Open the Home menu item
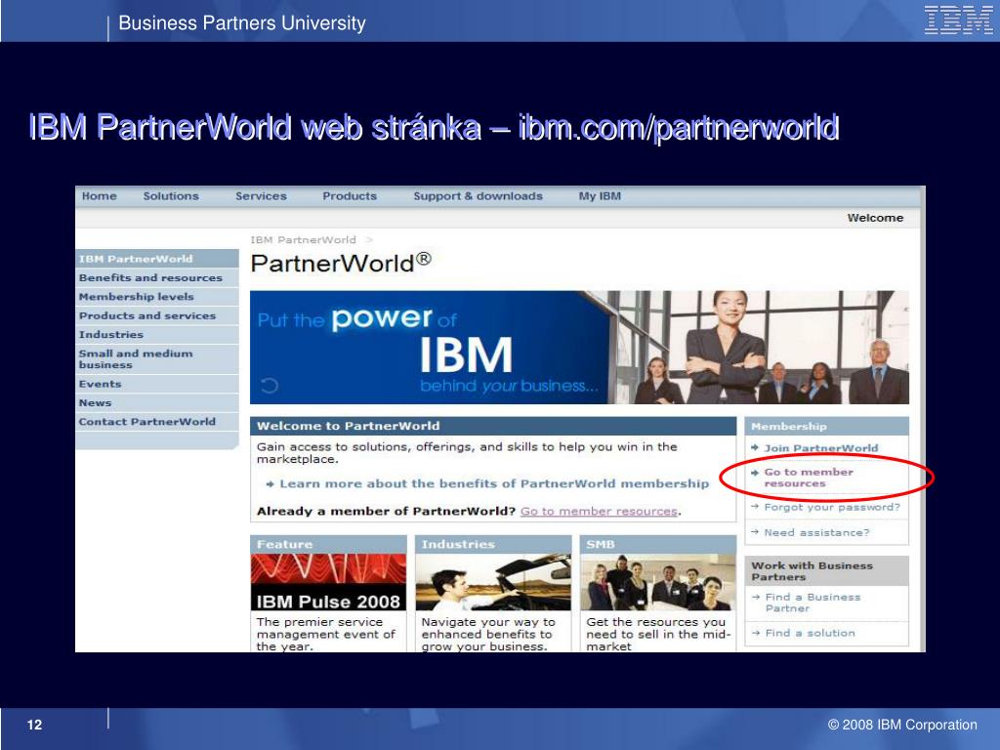 click(99, 196)
